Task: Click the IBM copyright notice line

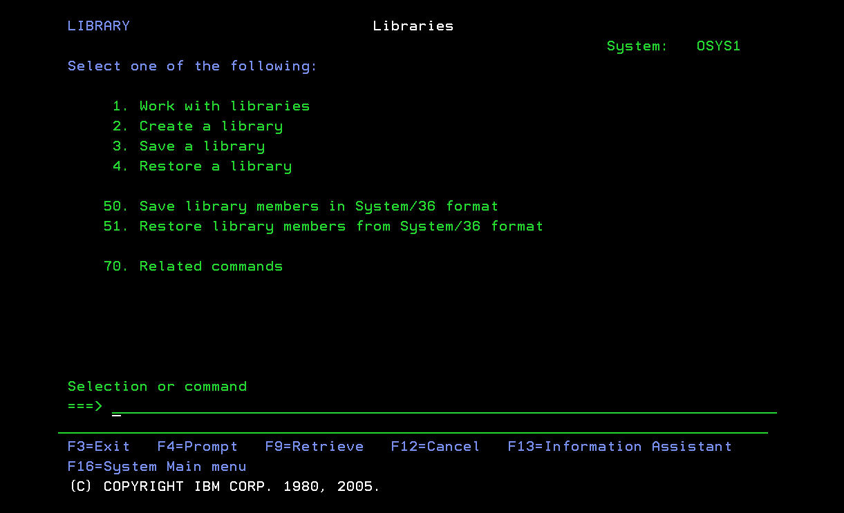Action: 224,486
